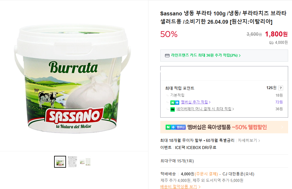Click the N+ 멤버십 logo in the promo banner
292x189 pixels.
pos(176,127)
